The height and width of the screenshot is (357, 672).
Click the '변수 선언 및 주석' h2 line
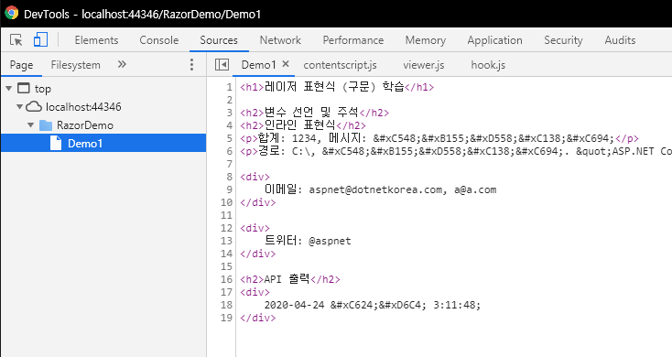click(315, 113)
